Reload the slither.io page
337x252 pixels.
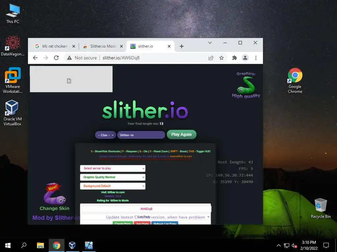pos(56,58)
